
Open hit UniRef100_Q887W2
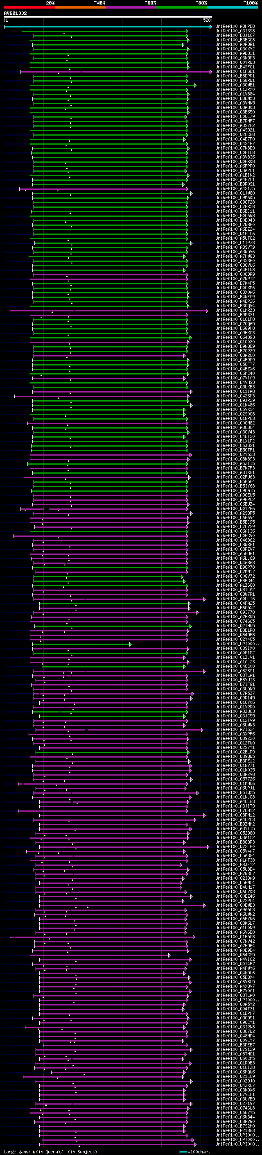coord(235,1031)
